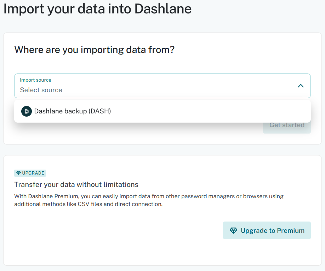
Task: Click the diamond icon in UPGRADE badge
Action: [x=18, y=173]
